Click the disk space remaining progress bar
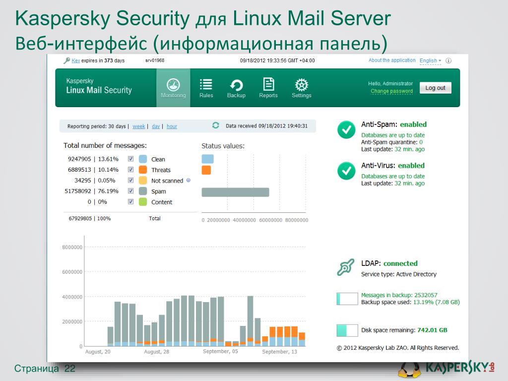The width and height of the screenshot is (508, 381). 347,330
